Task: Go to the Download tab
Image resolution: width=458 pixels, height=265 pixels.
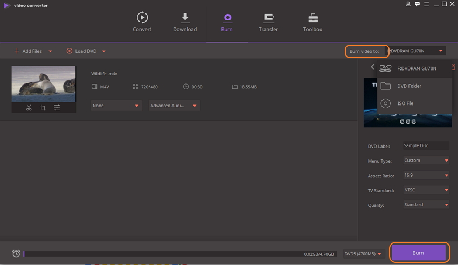Action: click(x=185, y=22)
